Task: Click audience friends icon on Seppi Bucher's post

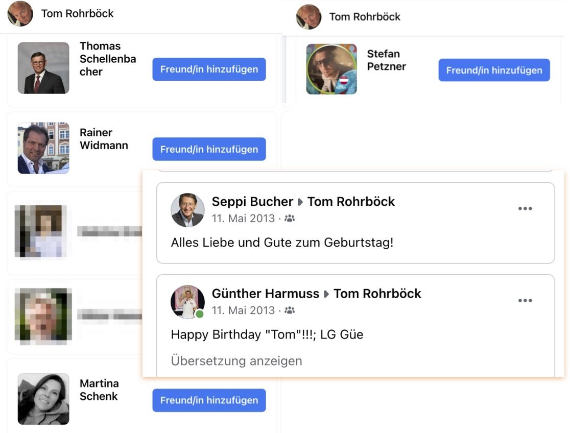Action: pyautogui.click(x=290, y=218)
